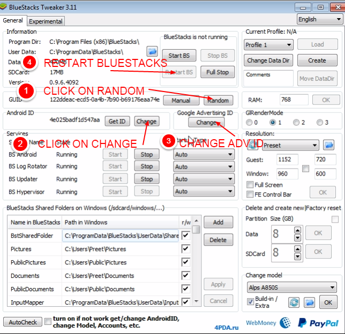Click Add shared folder button
The width and height of the screenshot is (345, 334).
(x=218, y=222)
